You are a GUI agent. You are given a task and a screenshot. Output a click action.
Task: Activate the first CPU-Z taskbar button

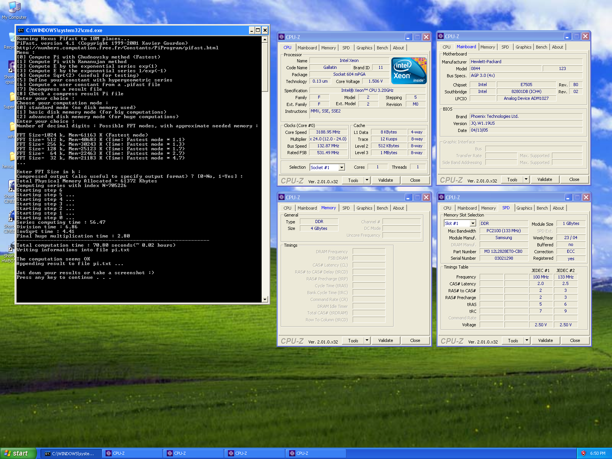[133, 453]
